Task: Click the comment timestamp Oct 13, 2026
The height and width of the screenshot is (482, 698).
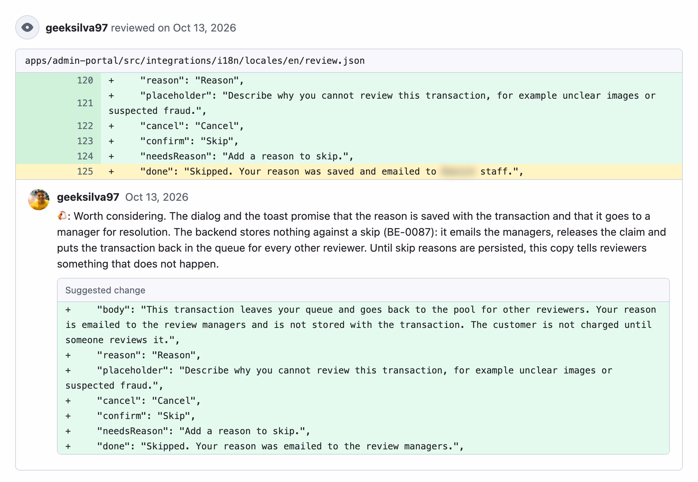Action: tap(157, 197)
